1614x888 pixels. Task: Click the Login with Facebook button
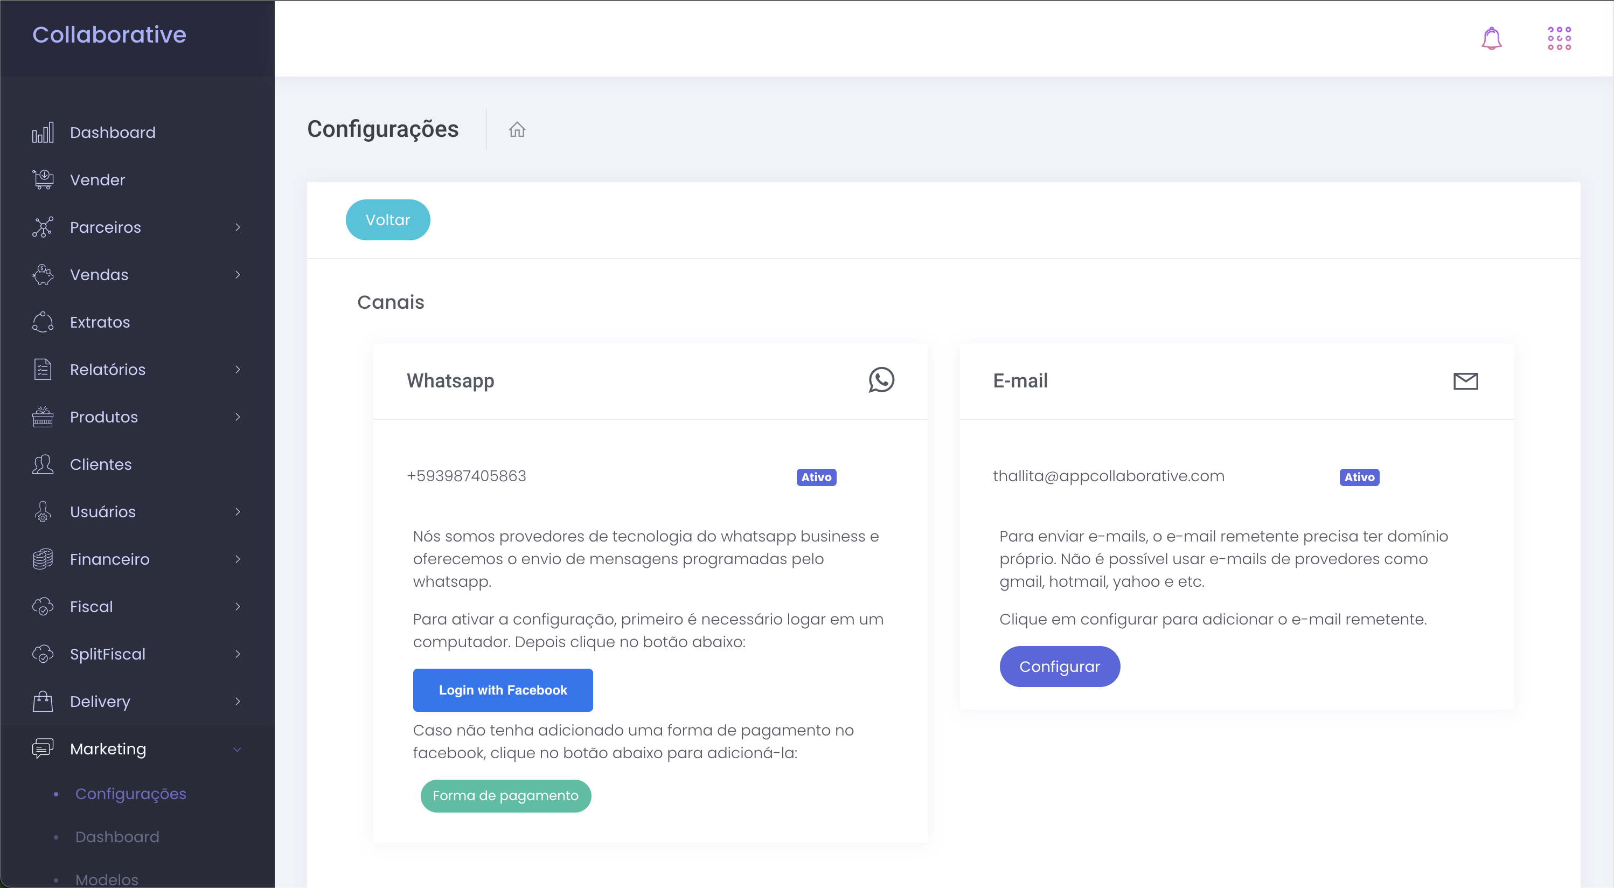tap(503, 690)
